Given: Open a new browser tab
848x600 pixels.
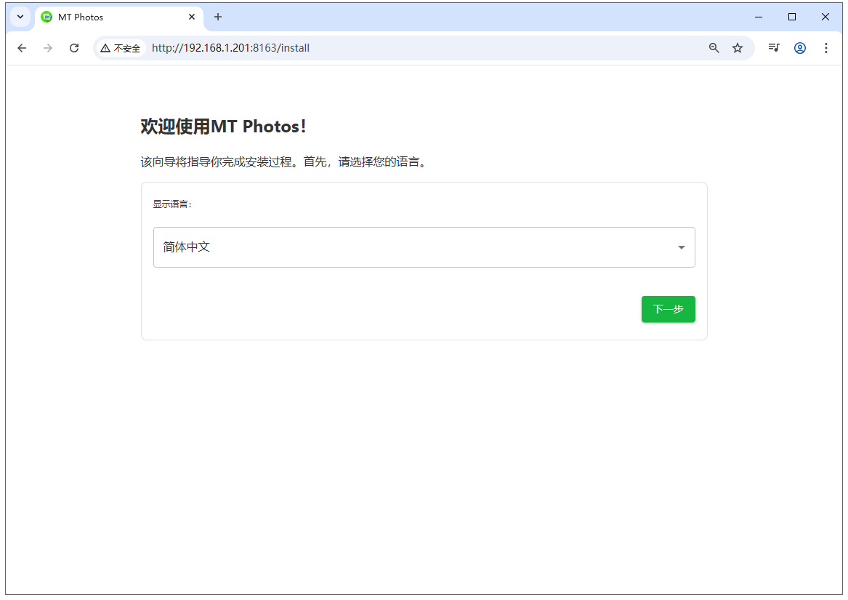Looking at the screenshot, I should pos(217,17).
